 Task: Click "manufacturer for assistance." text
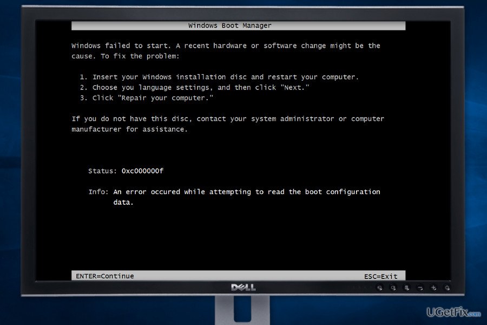tap(129, 129)
